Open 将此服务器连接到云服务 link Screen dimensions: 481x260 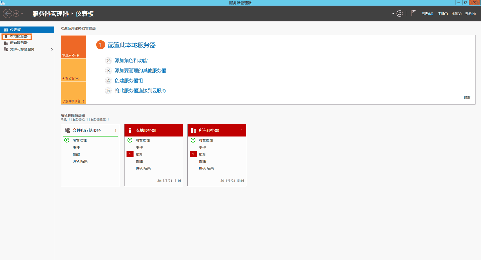tap(140, 90)
